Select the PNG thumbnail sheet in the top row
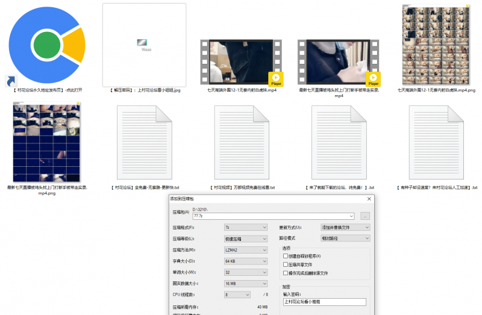 point(437,44)
